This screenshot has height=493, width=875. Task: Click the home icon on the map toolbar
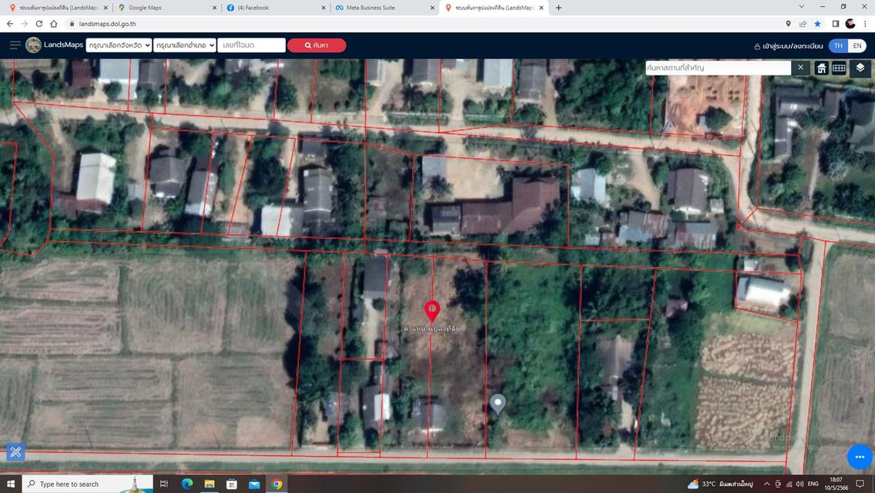point(821,68)
